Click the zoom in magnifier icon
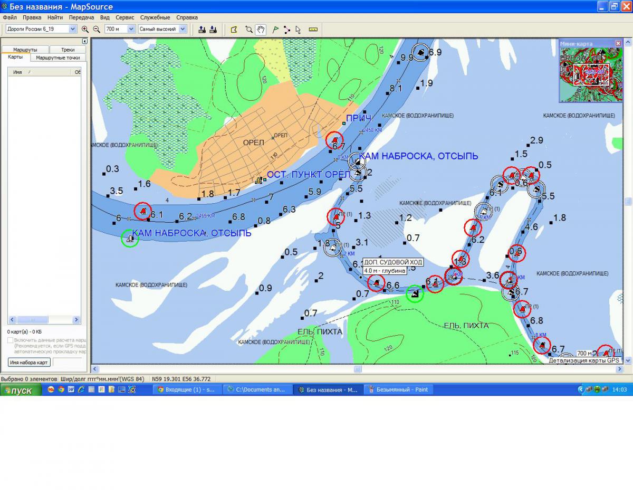The image size is (633, 494). 85,30
